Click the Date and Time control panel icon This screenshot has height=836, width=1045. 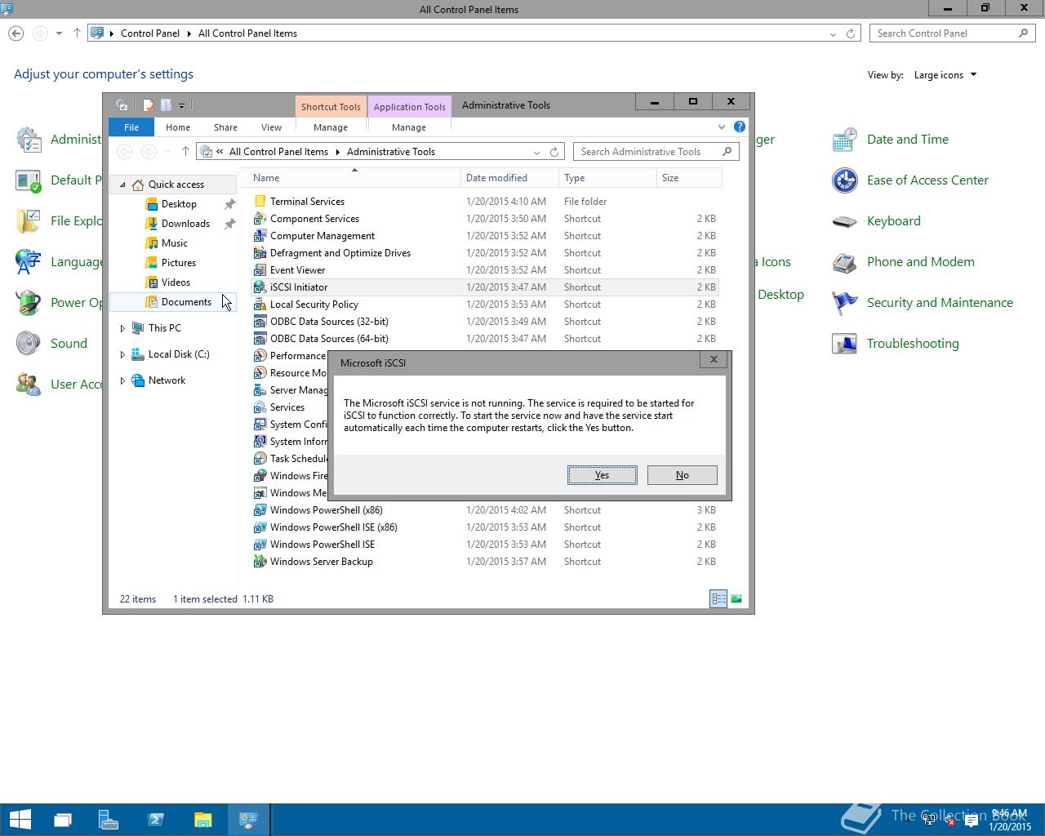(x=844, y=140)
